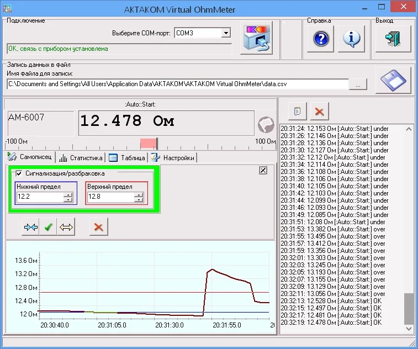Click the Верхний предел input field
This screenshot has height=349, width=418.
point(110,197)
